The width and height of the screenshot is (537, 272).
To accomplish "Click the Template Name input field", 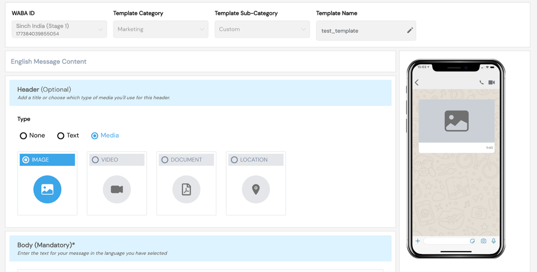I will tap(366, 30).
